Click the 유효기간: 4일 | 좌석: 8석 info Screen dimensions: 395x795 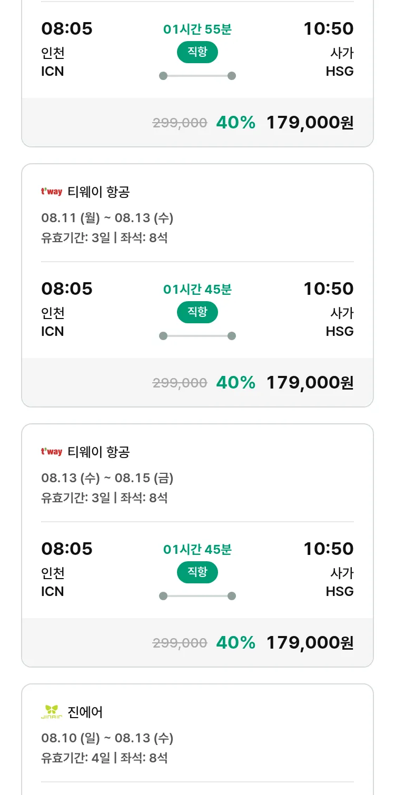[x=104, y=758]
